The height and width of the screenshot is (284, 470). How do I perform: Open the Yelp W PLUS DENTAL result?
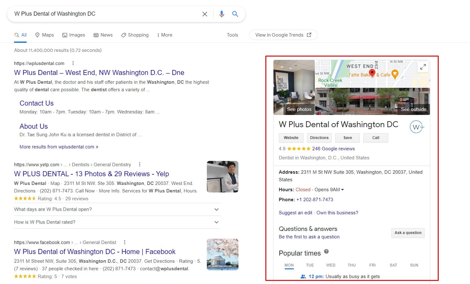[91, 174]
